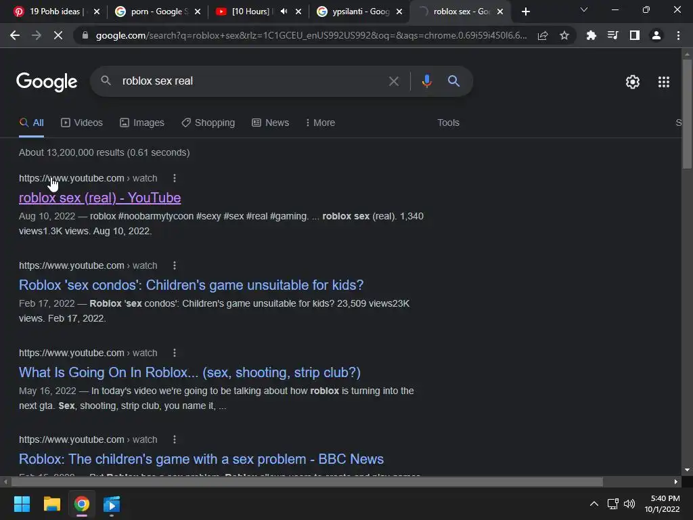Click the vertical page scrollbar thumb
This screenshot has height=520, width=693.
(x=687, y=113)
